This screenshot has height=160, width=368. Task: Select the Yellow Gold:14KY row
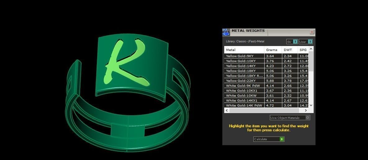[266, 66]
